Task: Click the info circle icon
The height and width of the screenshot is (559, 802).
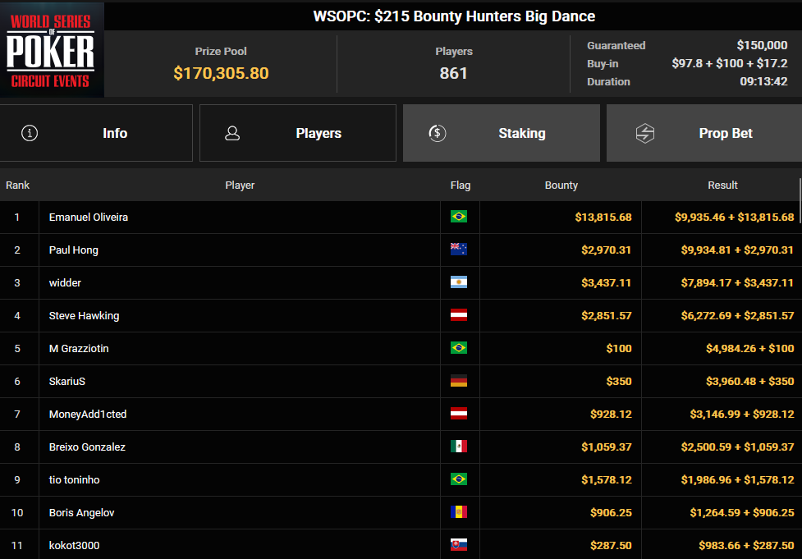Action: pos(30,133)
